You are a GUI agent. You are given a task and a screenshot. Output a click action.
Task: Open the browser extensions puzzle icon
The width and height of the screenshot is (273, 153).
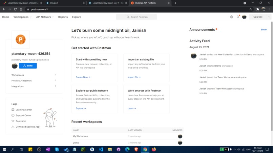click(x=257, y=9)
